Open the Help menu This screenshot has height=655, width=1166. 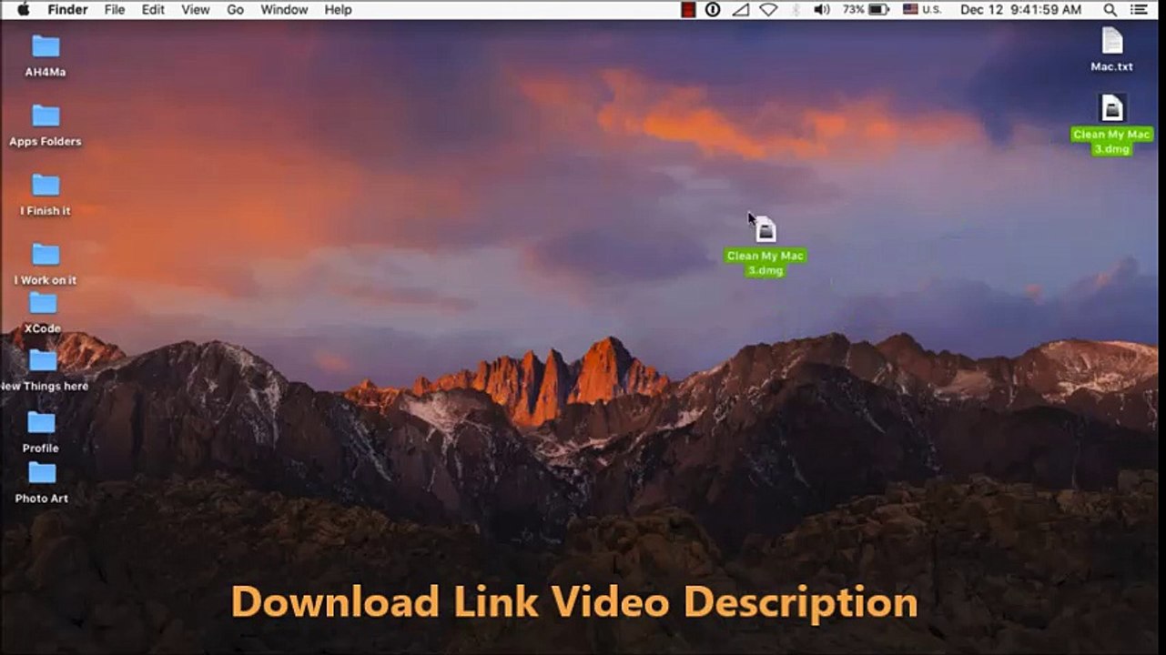click(338, 9)
